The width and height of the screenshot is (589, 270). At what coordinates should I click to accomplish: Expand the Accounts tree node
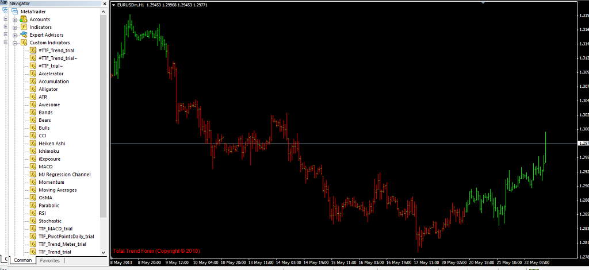[15, 20]
